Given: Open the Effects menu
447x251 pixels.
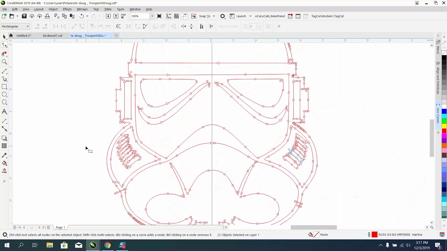Looking at the screenshot, I should [x=67, y=9].
